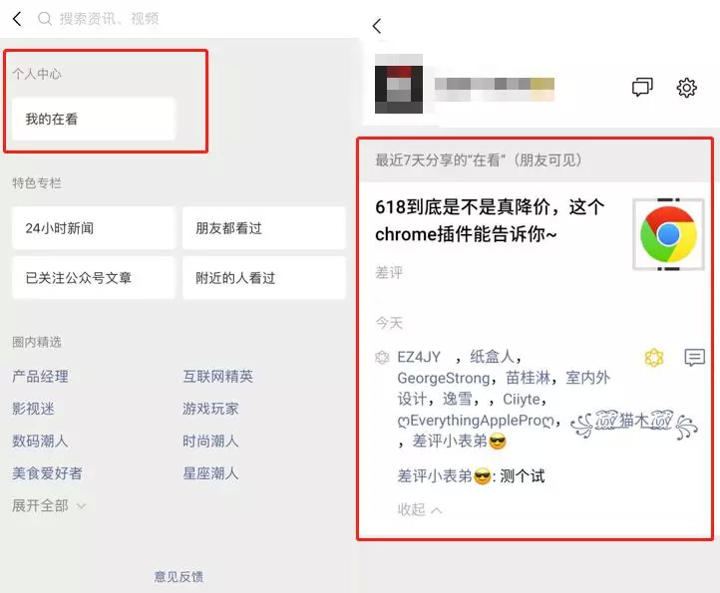The width and height of the screenshot is (720, 593).
Task: Open the 游戏玩家 circle link
Action: tap(210, 409)
